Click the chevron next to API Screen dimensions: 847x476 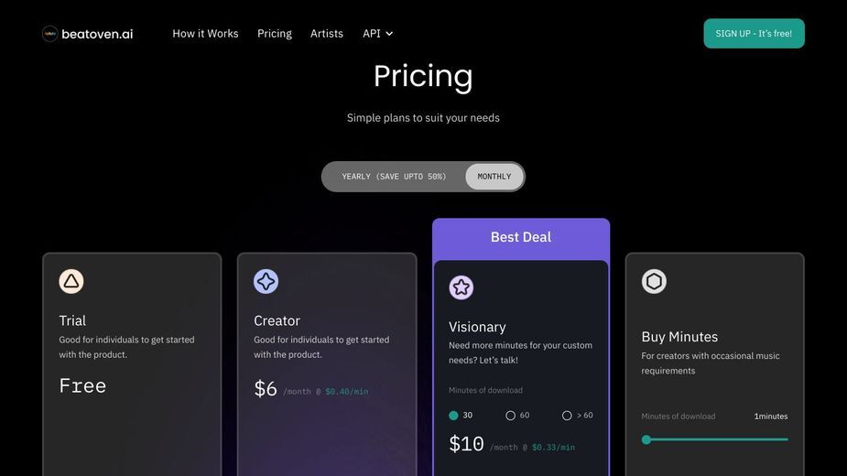tap(389, 34)
